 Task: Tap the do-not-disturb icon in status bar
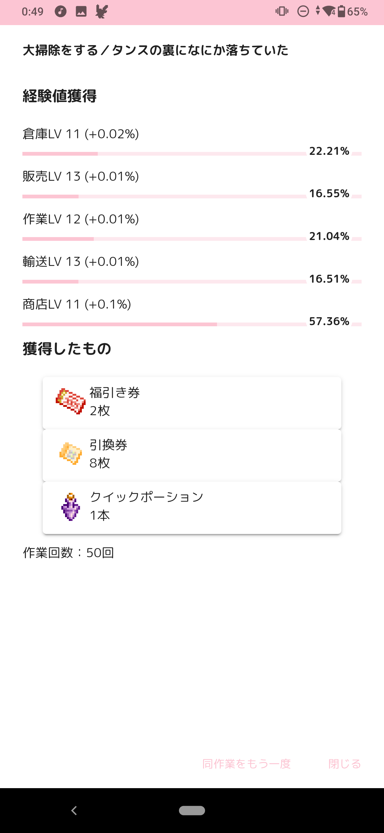coord(303,12)
